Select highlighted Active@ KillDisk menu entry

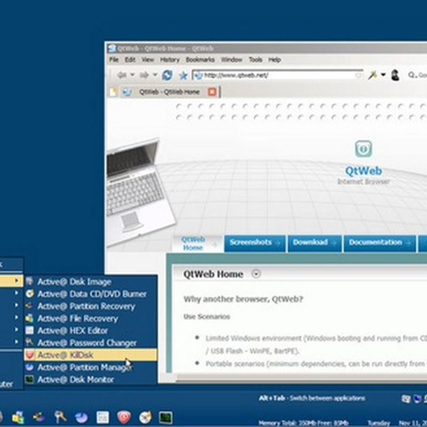[x=91, y=355]
